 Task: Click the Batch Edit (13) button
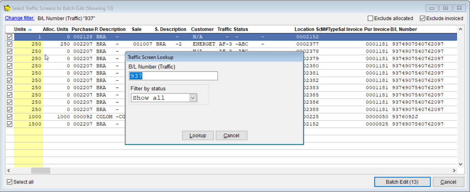402,182
